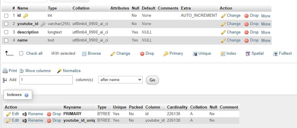Enable the Check all checkbox
Image resolution: width=297 pixels, height=128 pixels.
coord(21,54)
